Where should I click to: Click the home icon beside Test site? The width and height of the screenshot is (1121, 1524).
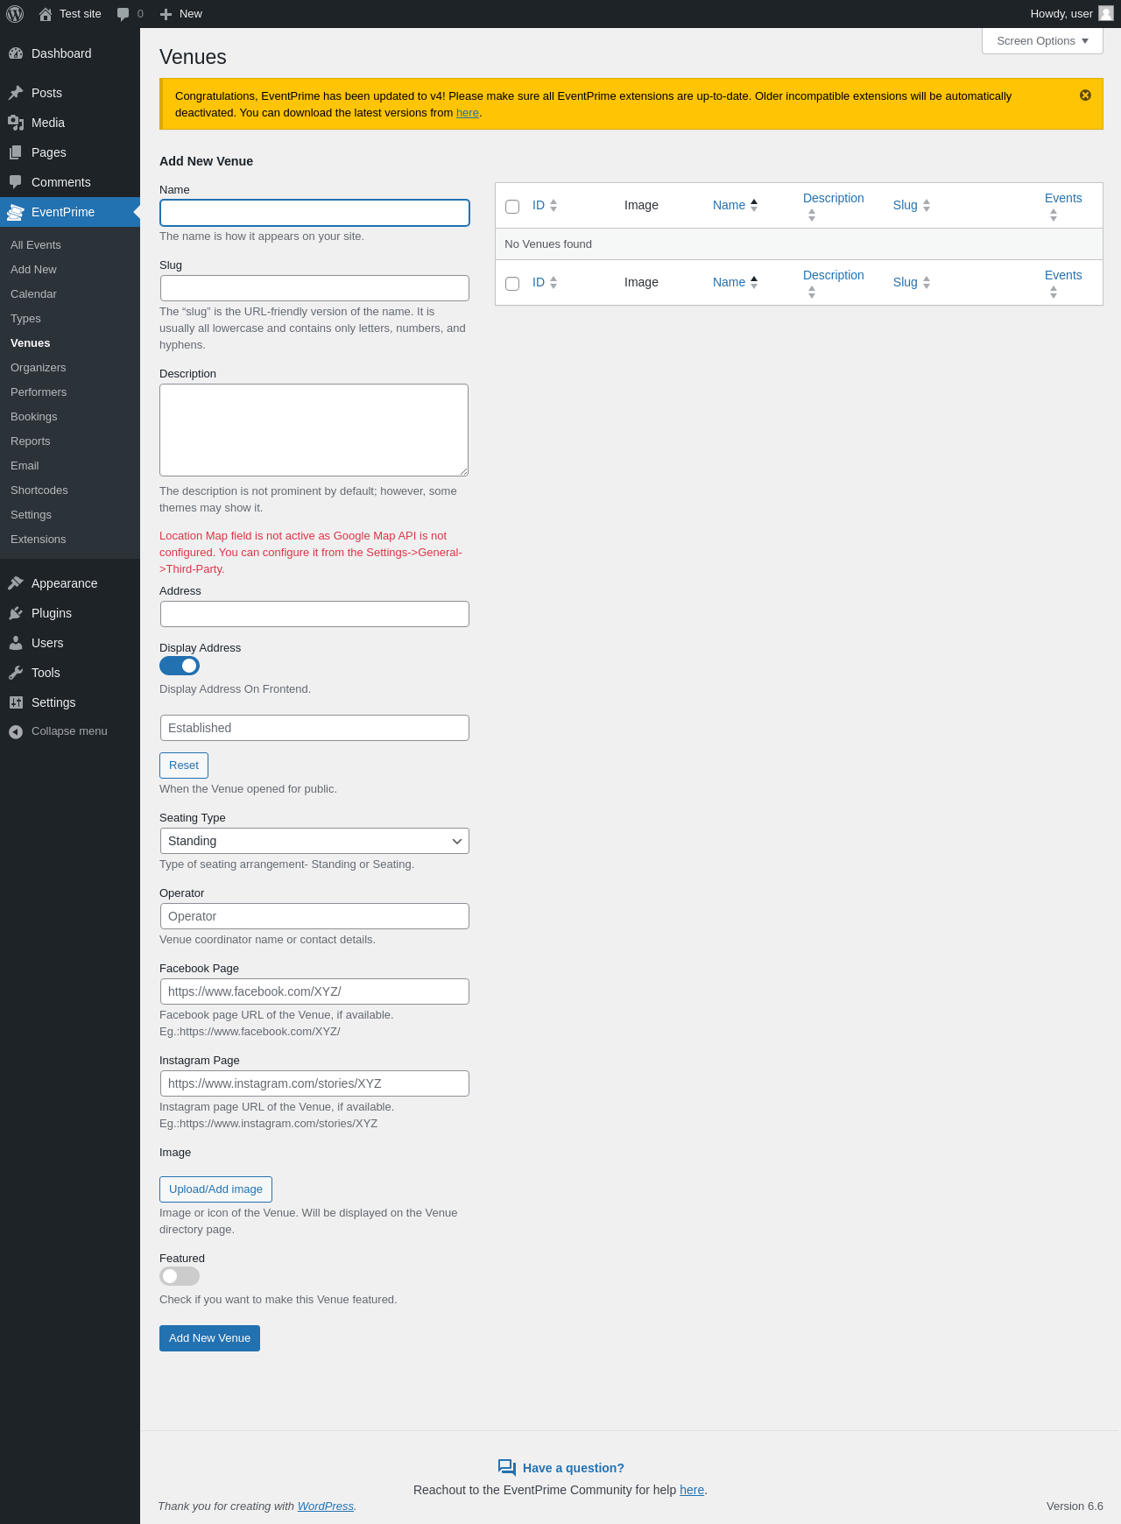(46, 14)
